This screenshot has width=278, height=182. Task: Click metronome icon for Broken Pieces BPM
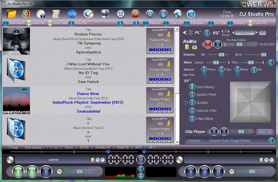[x=169, y=35]
